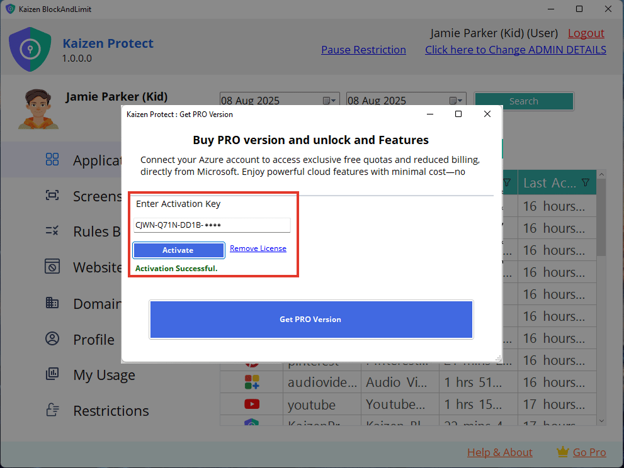Expand the end date calendar dropdown
624x468 pixels.
[x=457, y=101]
